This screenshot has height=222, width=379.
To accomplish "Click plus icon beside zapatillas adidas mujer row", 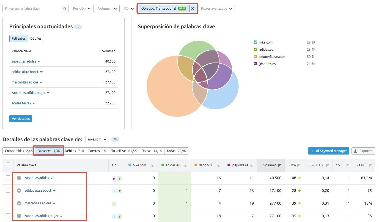I will (x=19, y=216).
